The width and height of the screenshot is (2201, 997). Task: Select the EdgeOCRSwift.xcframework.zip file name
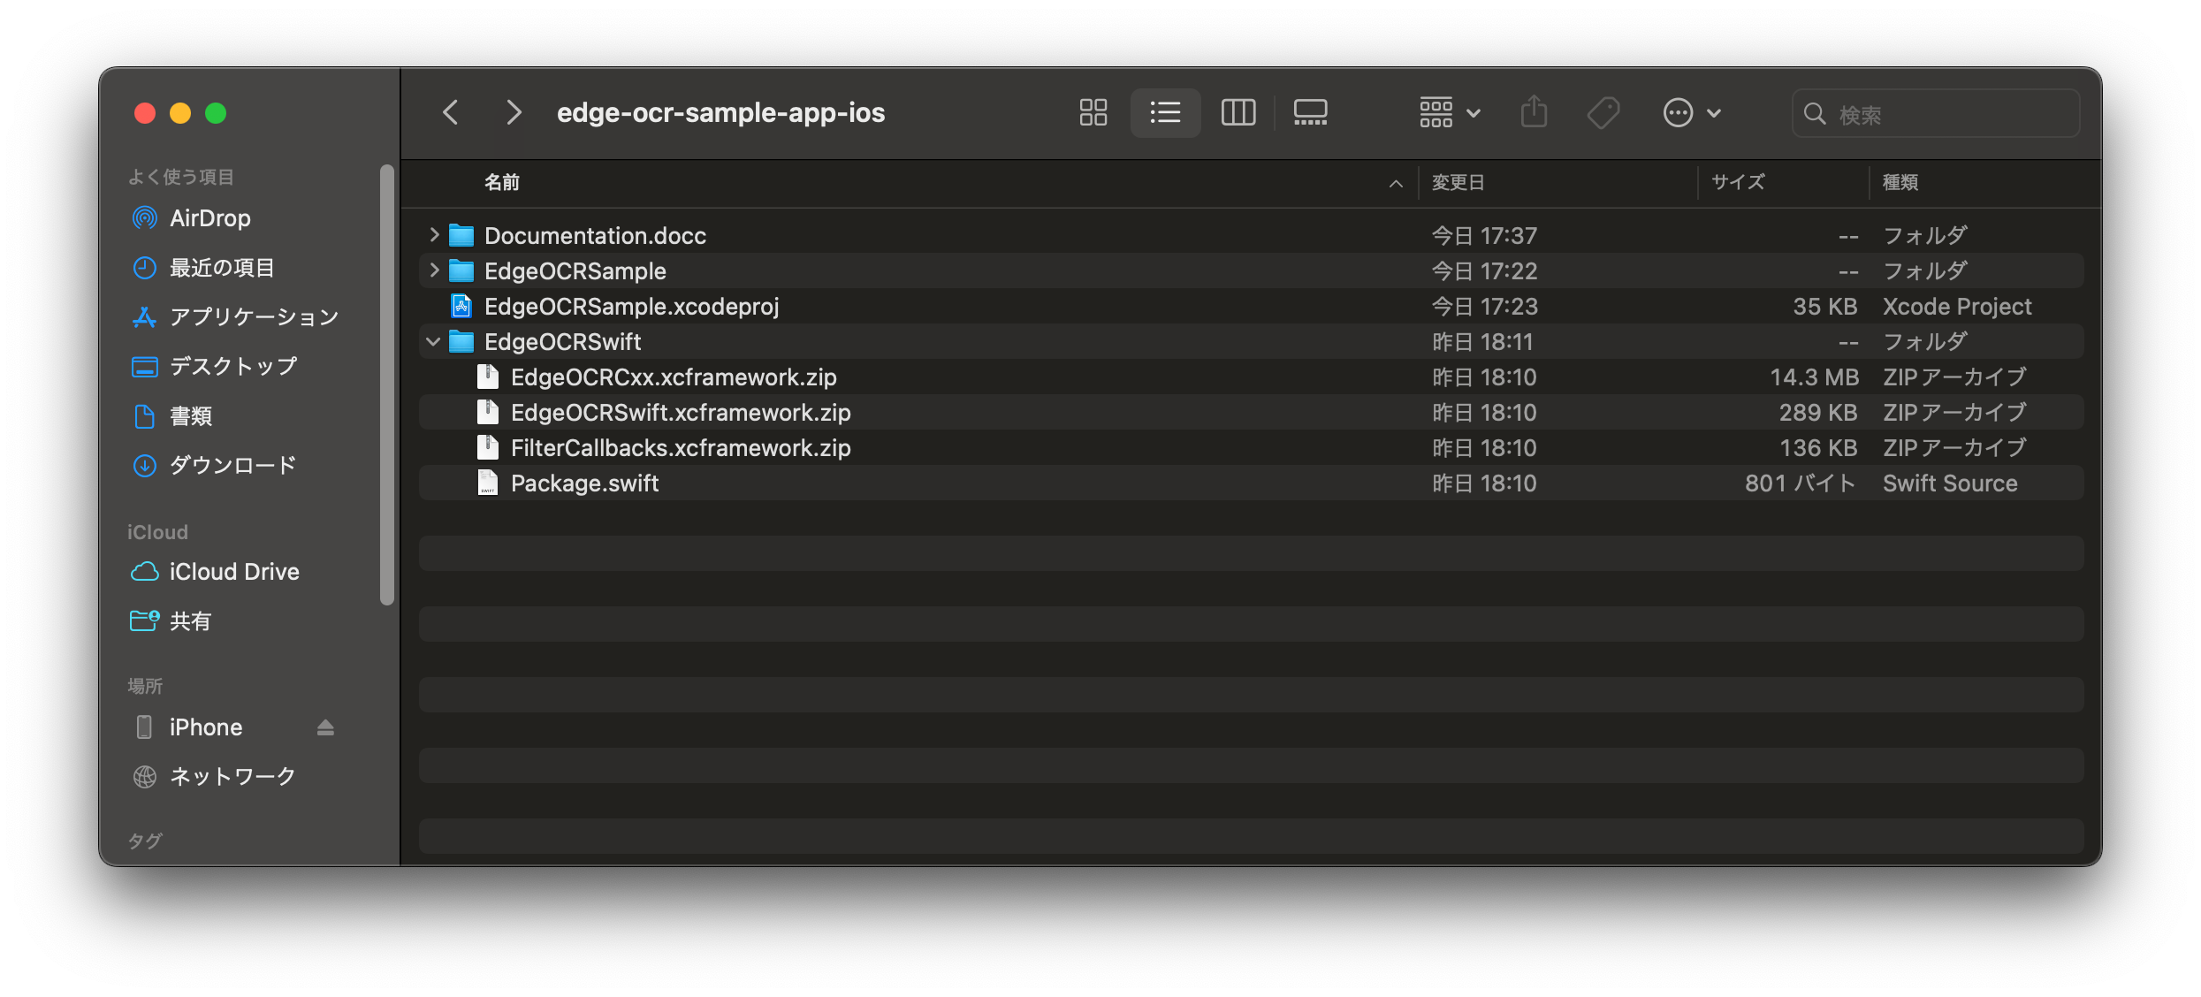681,413
